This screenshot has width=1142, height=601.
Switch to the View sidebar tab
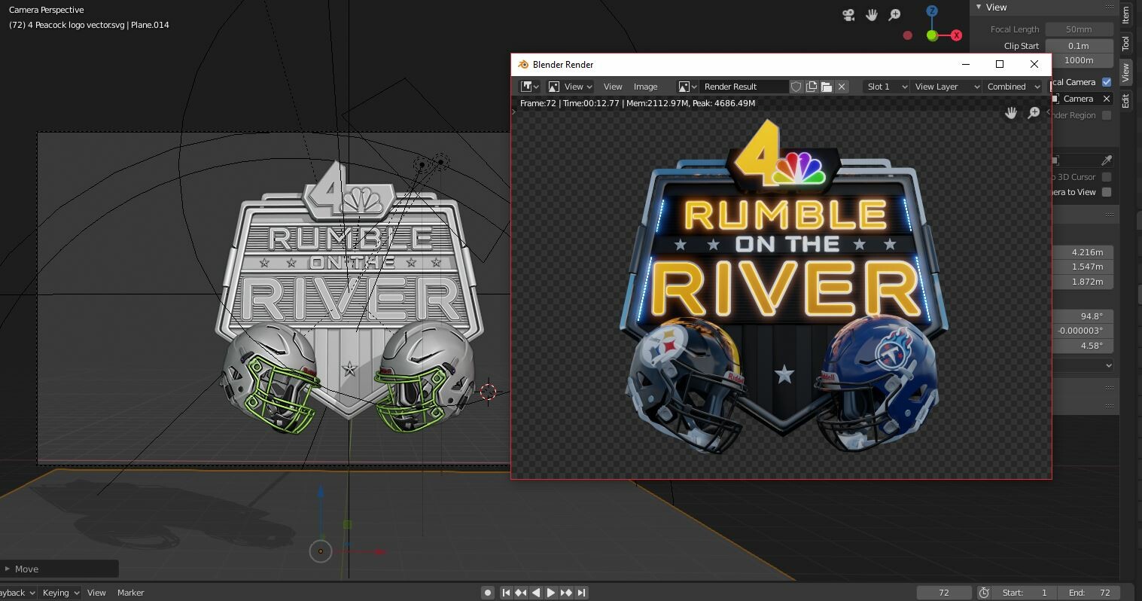tap(1126, 73)
